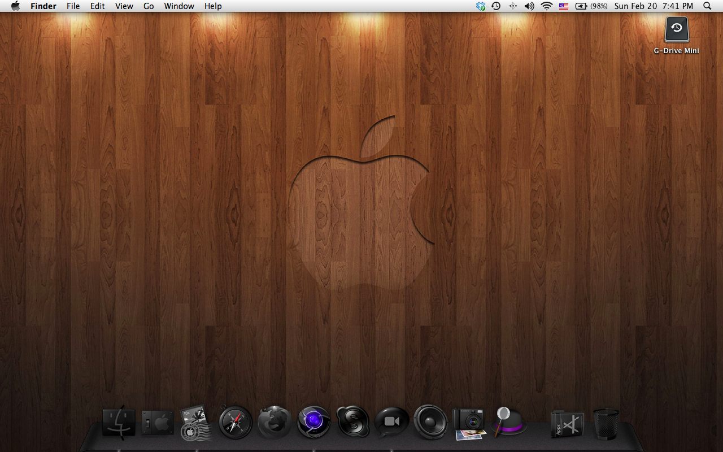
Task: Click the Dropbox menu bar icon
Action: [481, 6]
